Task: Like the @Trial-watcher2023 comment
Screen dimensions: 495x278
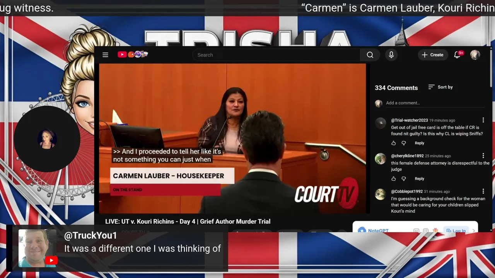Action: (394, 143)
